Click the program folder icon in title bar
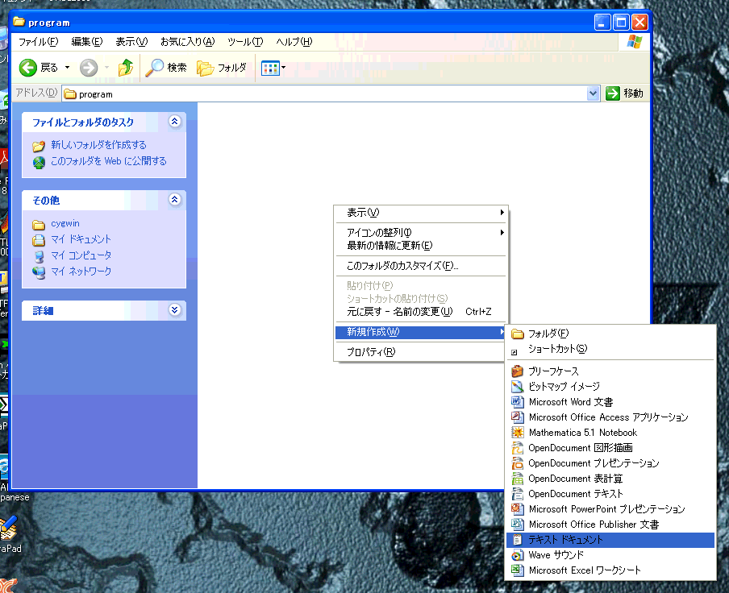The image size is (729, 593). [x=19, y=22]
